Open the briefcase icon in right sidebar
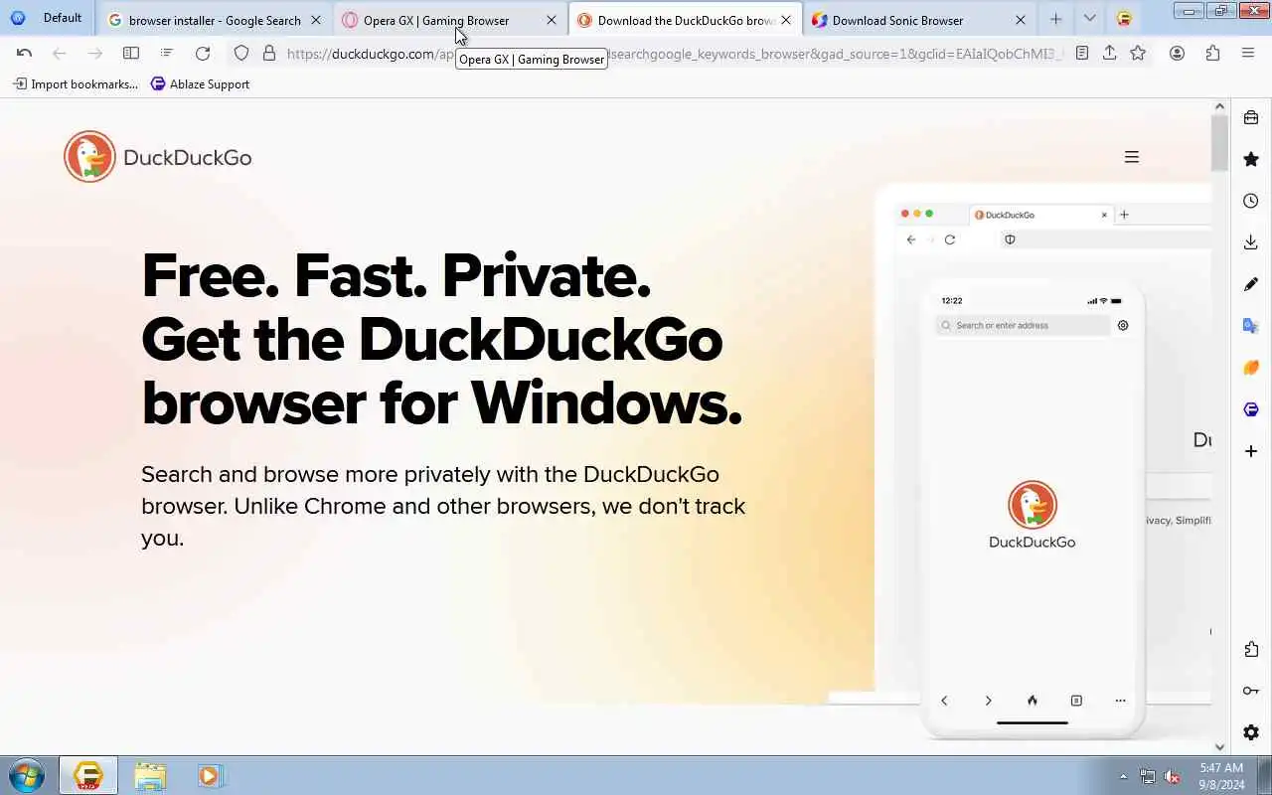 (x=1251, y=117)
